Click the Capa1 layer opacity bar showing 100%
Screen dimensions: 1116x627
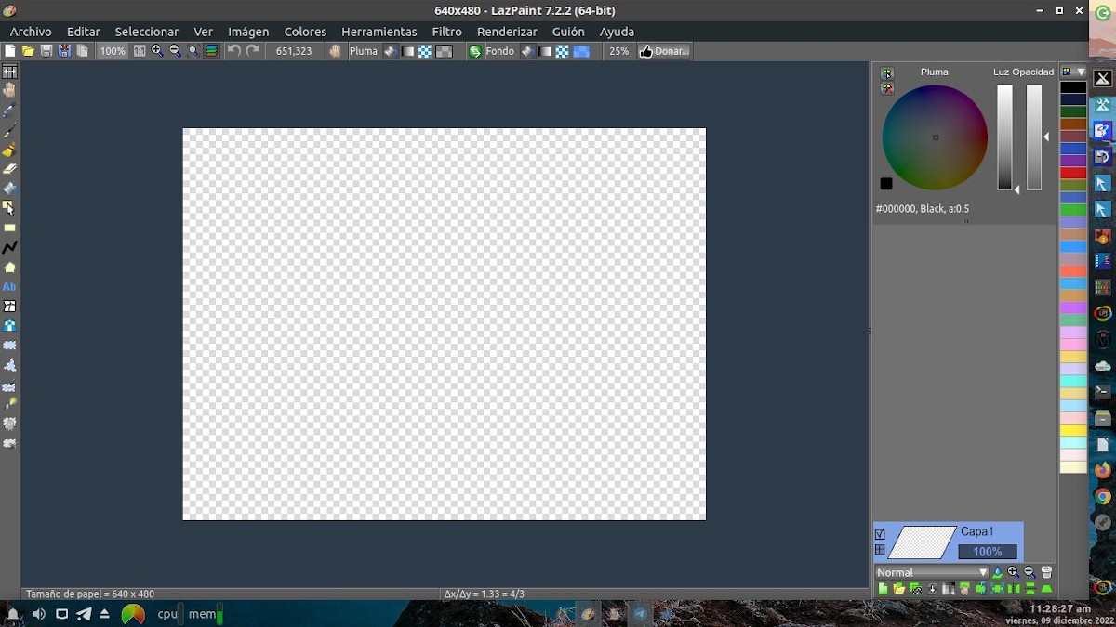pyautogui.click(x=988, y=552)
